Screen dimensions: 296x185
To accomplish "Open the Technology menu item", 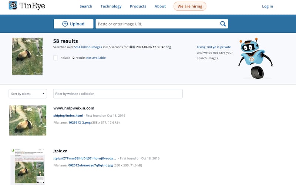I will [111, 6].
